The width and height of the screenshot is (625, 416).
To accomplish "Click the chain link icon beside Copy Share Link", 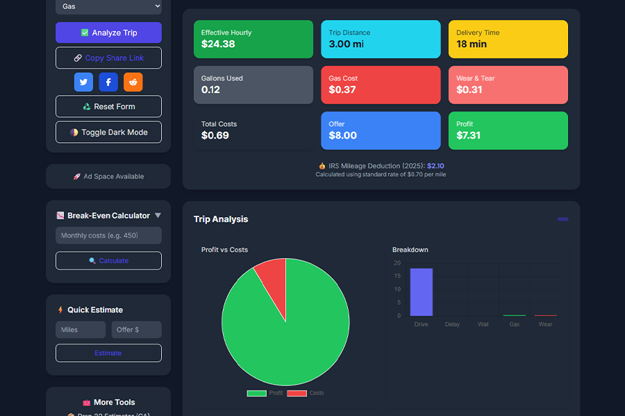I will click(77, 58).
